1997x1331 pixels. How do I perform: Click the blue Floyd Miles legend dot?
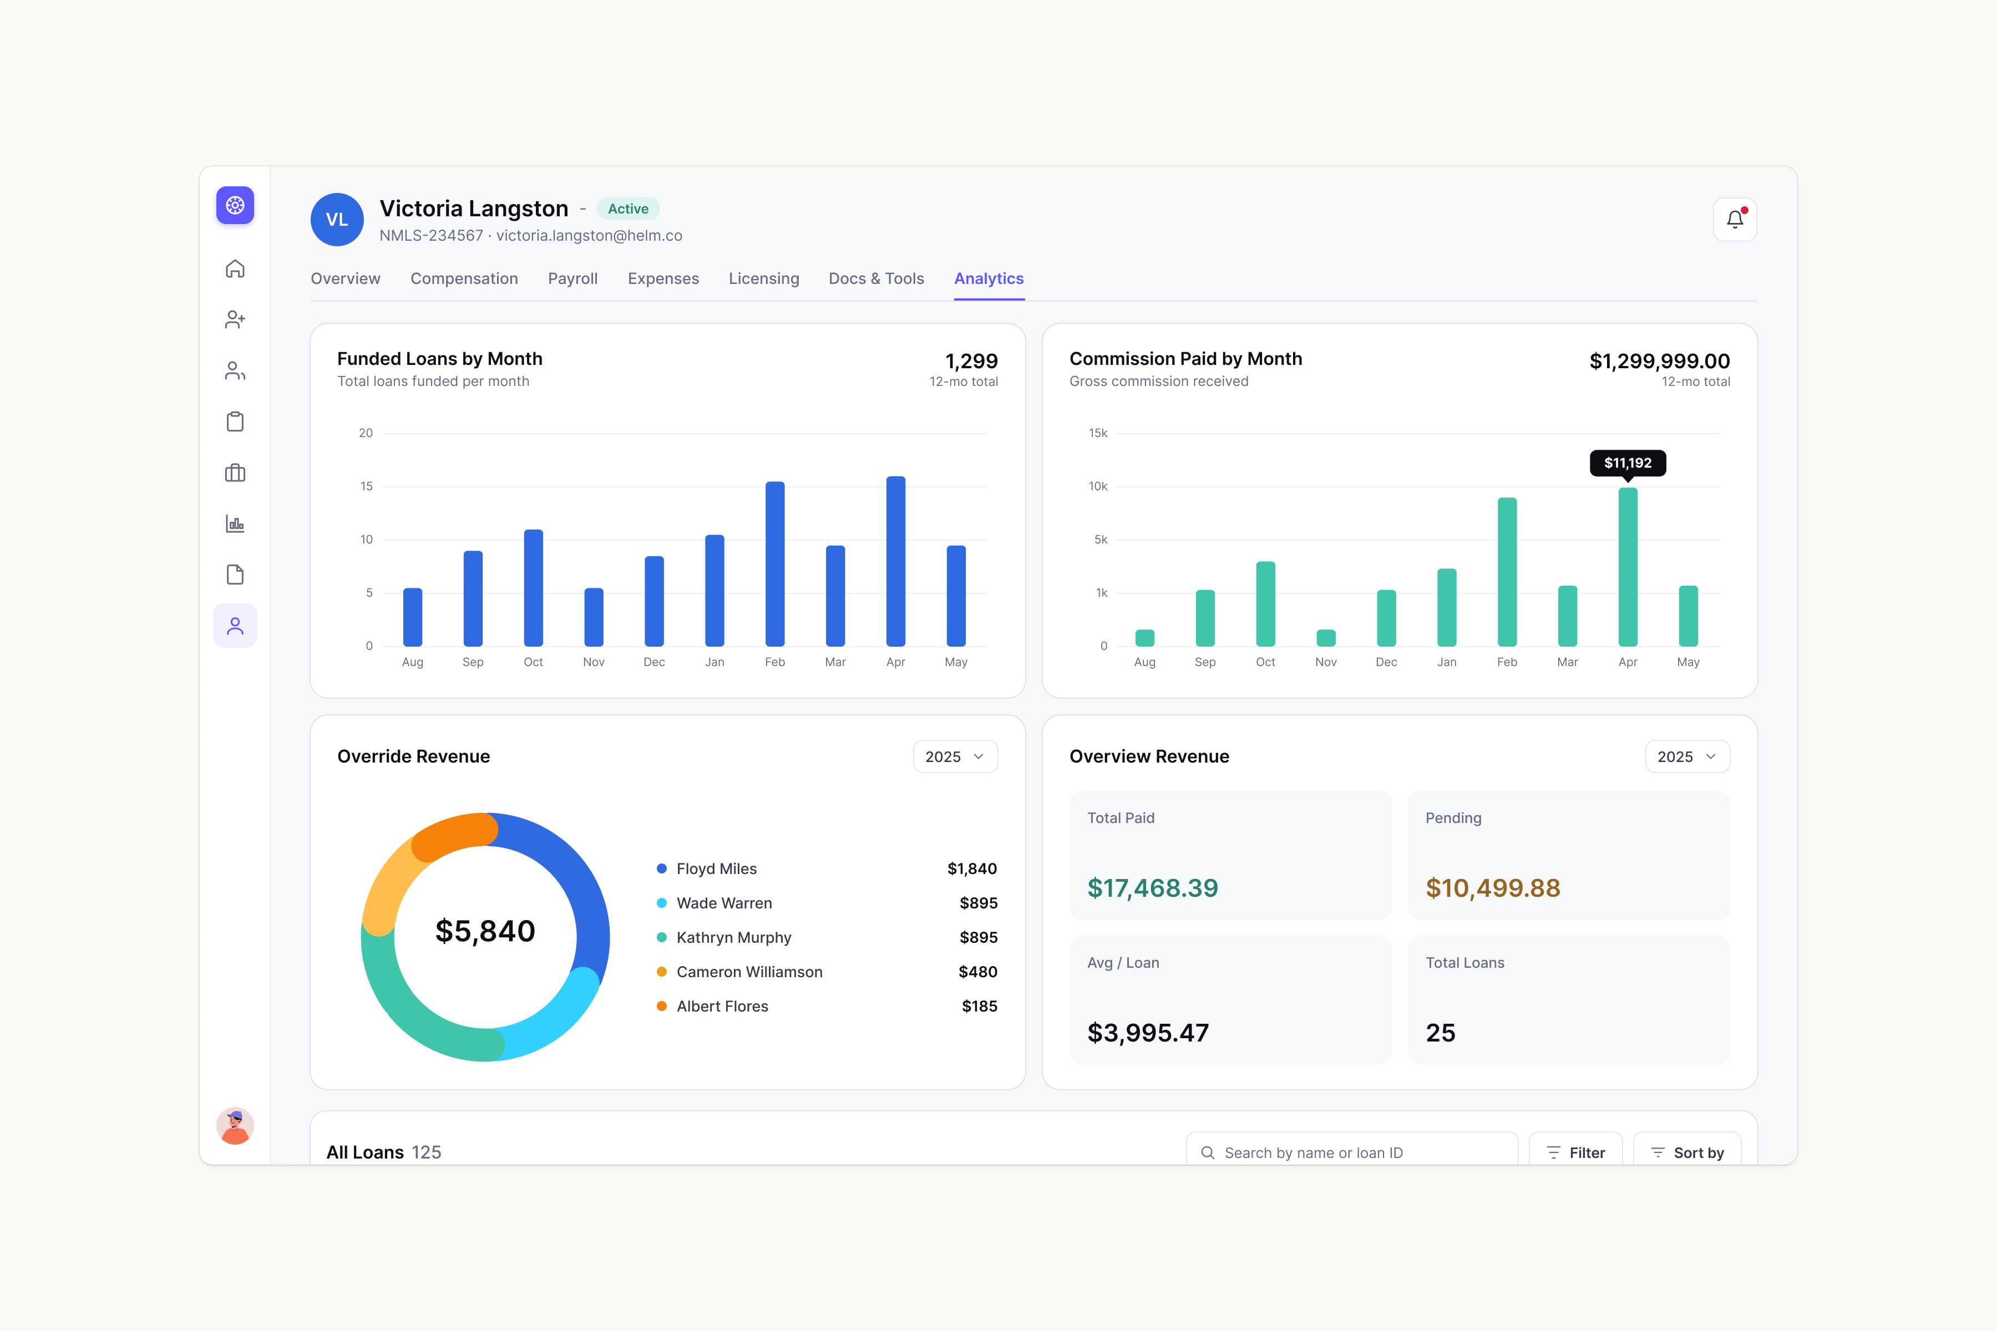(x=661, y=868)
